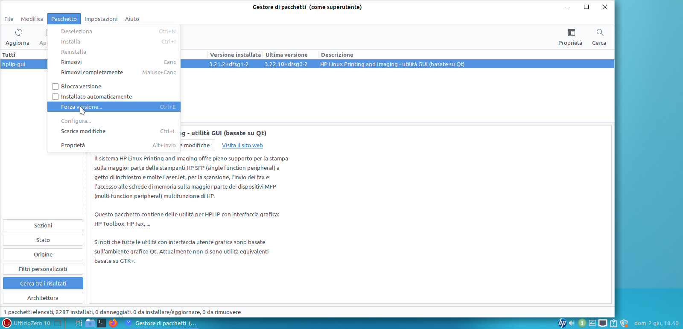The image size is (683, 329).
Task: Launch the home folder file manager
Action: click(90, 323)
